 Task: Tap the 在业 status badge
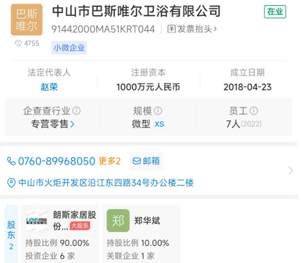[x=275, y=12]
